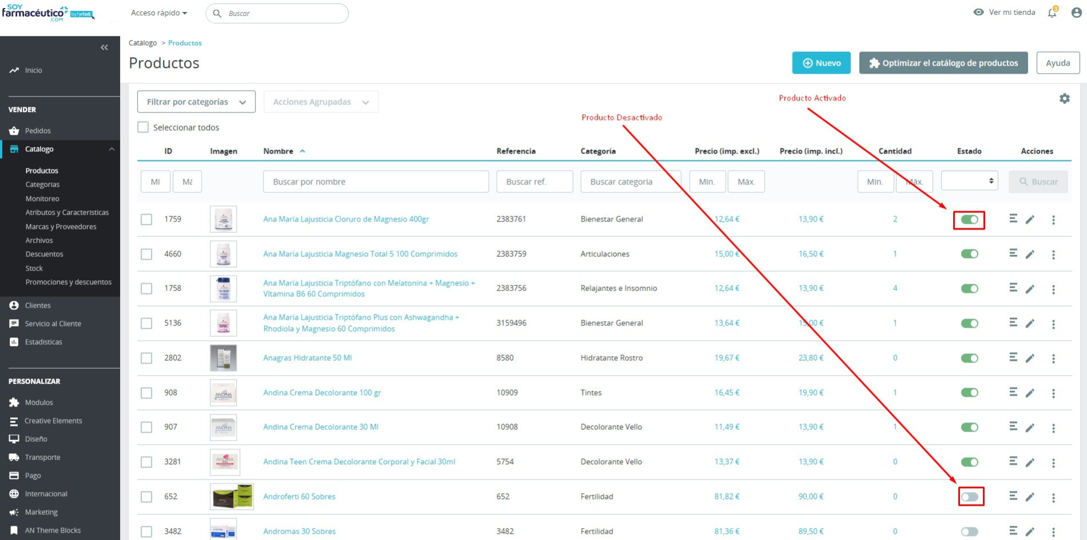This screenshot has height=540, width=1087.
Task: Open Categorías submenu item
Action: click(x=42, y=184)
